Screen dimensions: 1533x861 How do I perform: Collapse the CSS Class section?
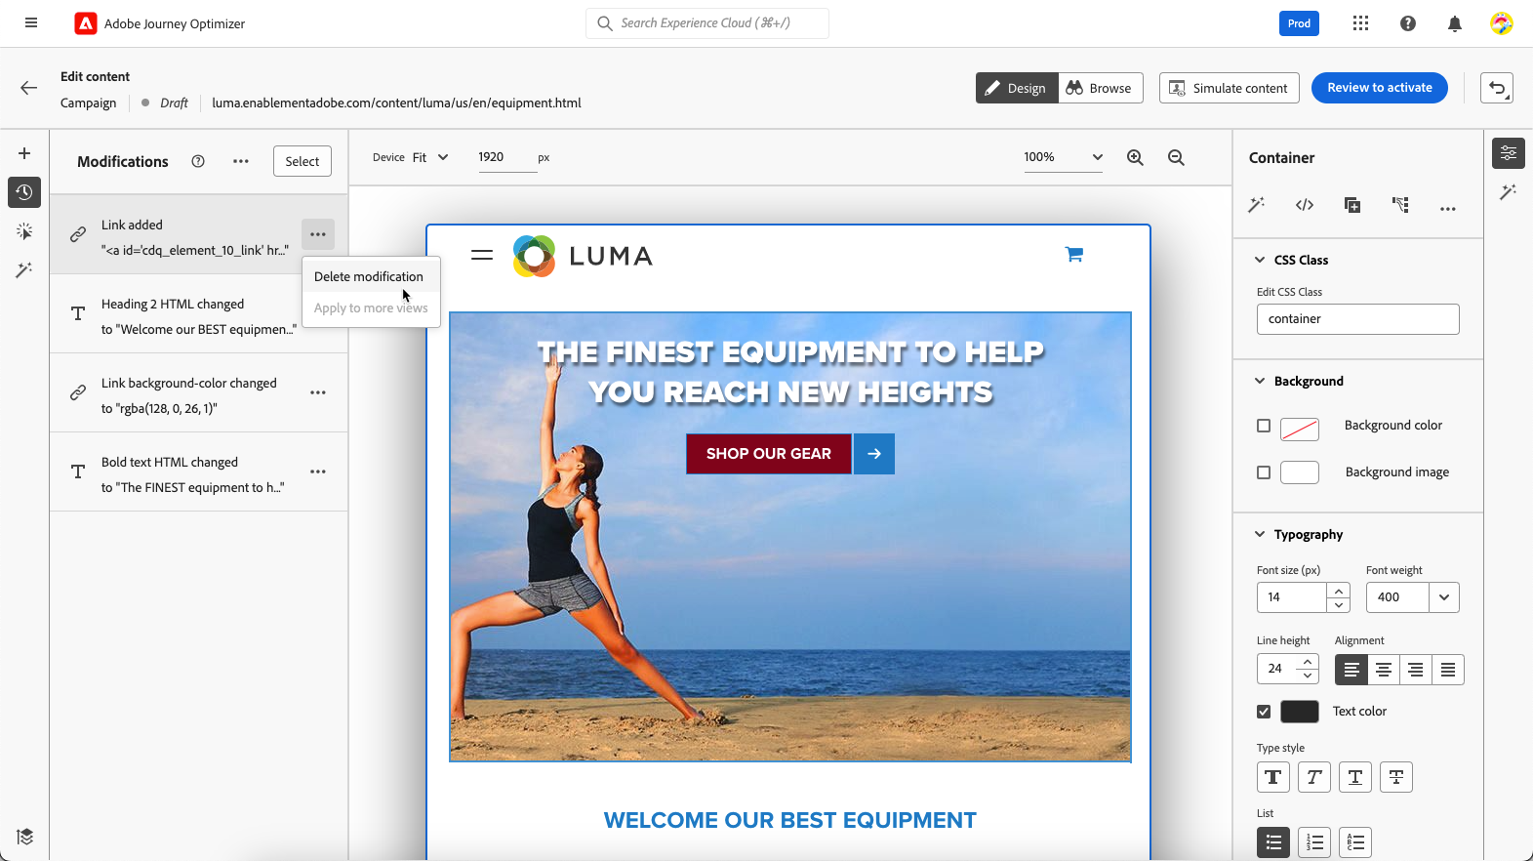[x=1260, y=260]
